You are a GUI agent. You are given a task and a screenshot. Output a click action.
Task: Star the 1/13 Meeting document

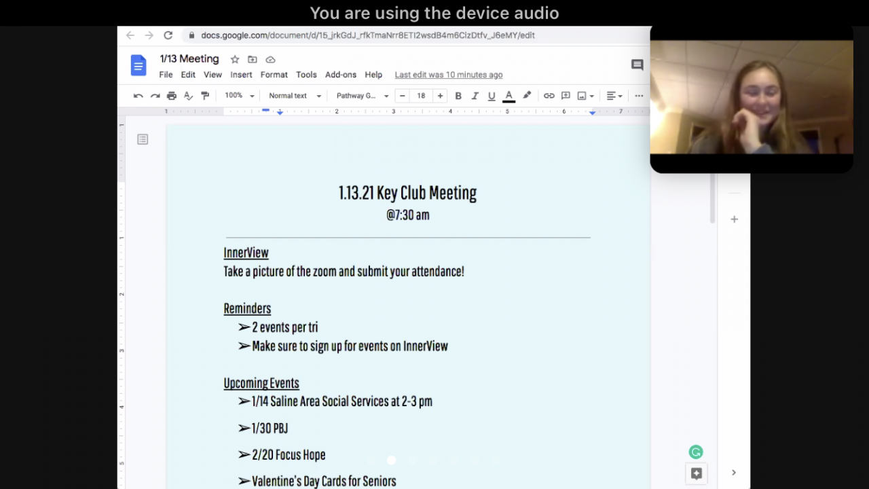235,60
